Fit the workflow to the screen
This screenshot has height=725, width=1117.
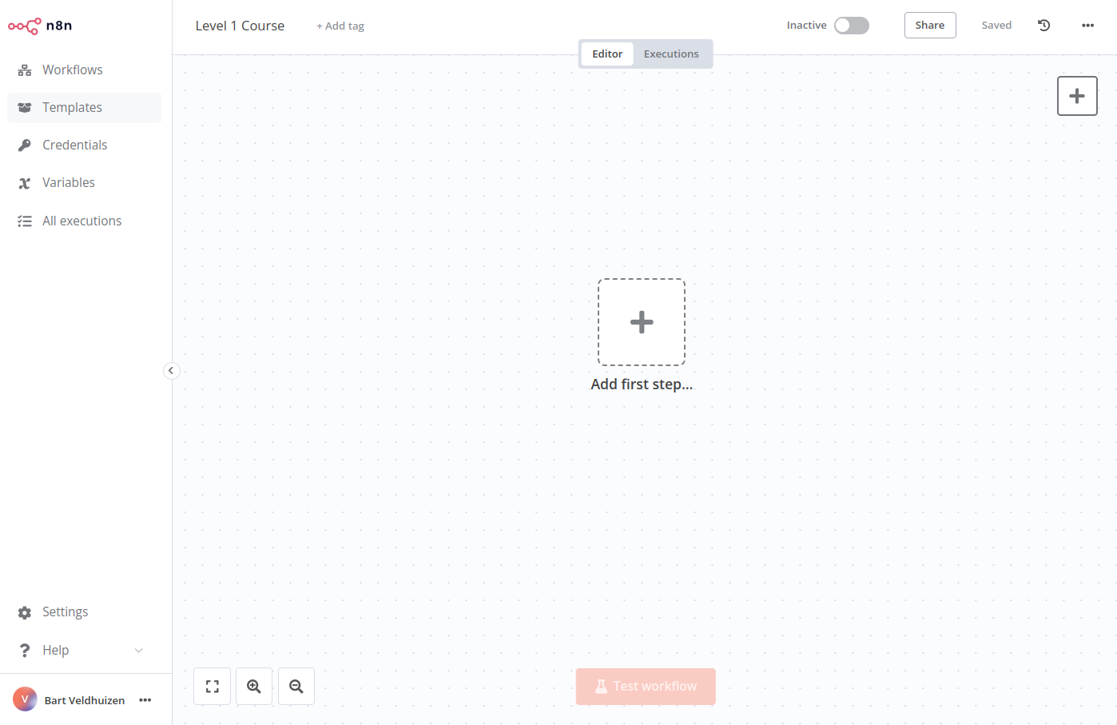[x=212, y=686]
